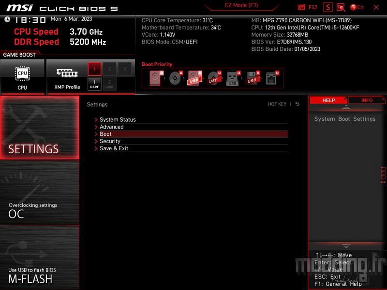This screenshot has width=387, height=290.
Task: Select XMP profile 1
Action: pos(94,69)
